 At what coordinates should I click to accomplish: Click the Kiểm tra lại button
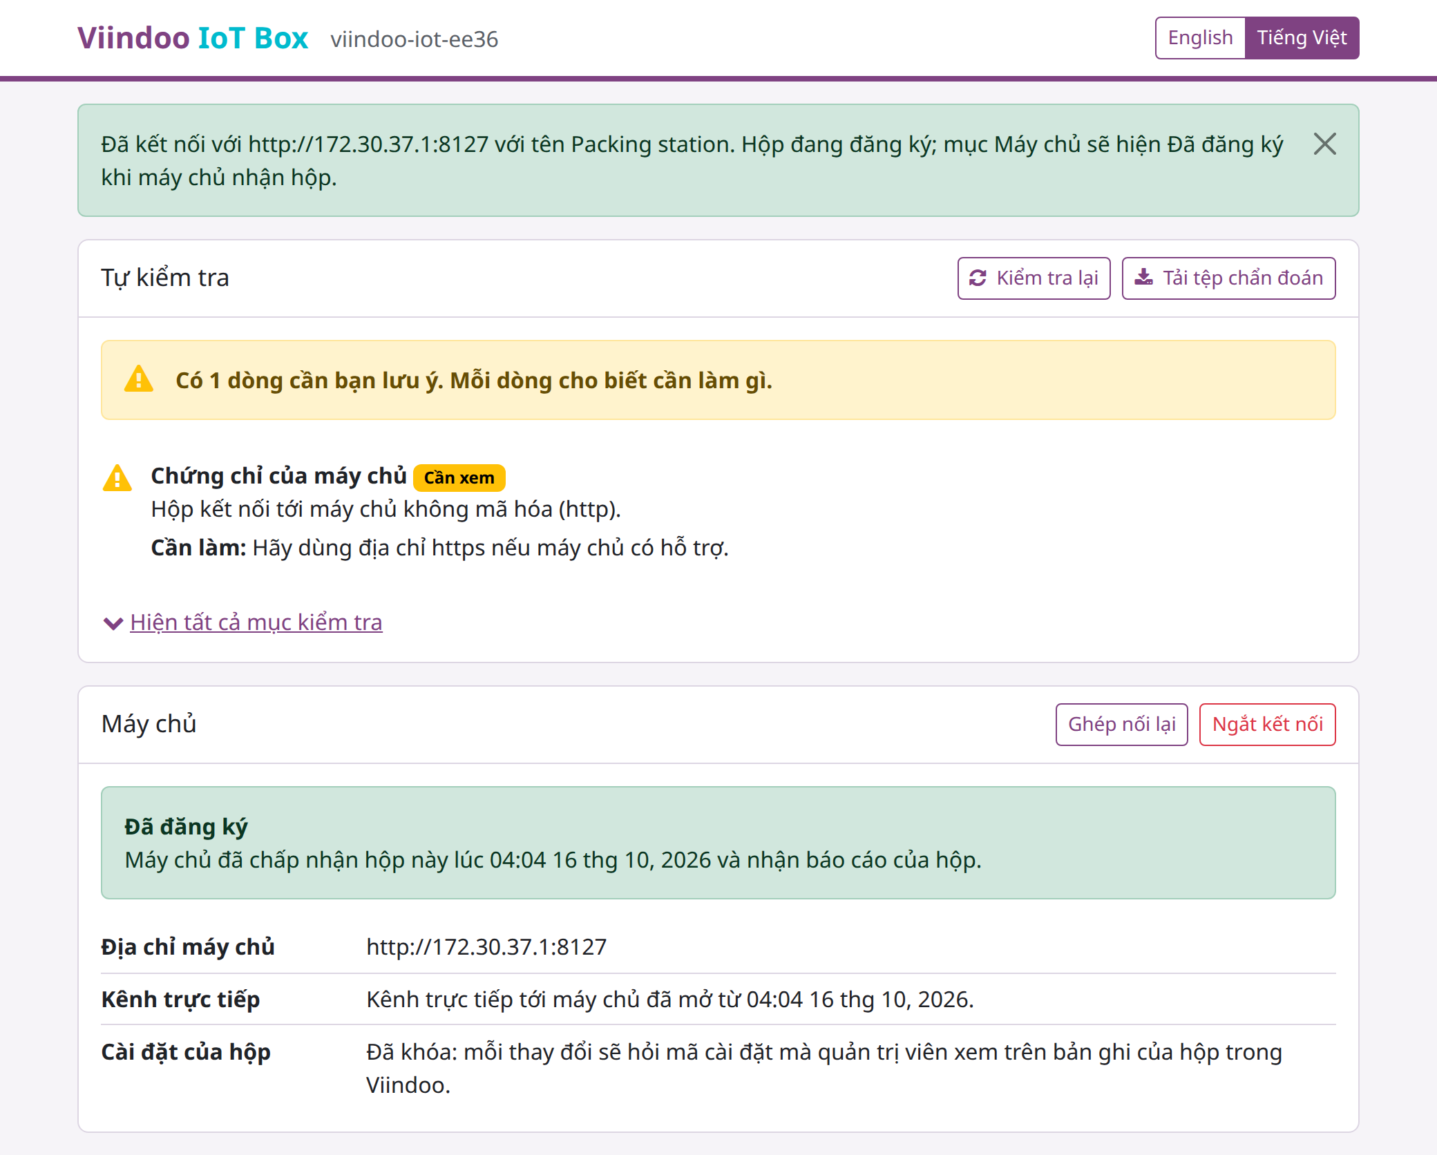[1034, 278]
